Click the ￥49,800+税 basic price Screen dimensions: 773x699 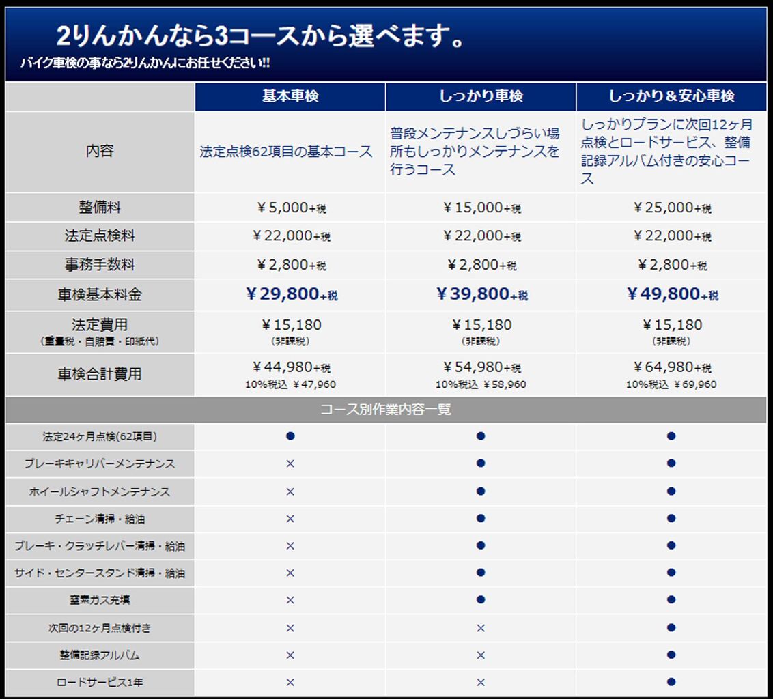click(672, 294)
